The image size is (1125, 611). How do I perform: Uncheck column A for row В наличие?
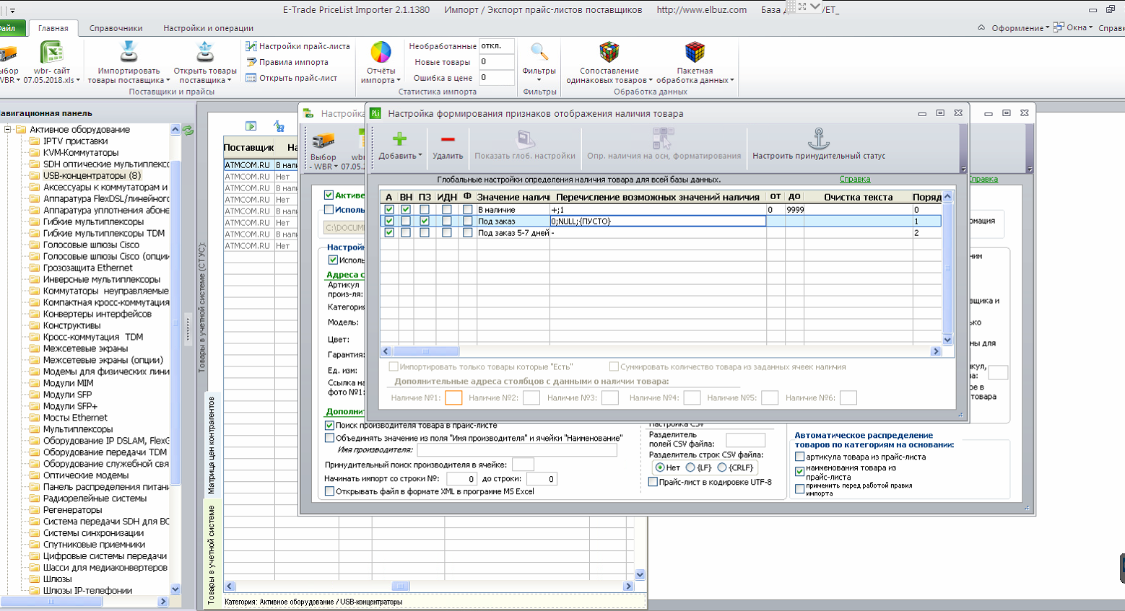[x=389, y=210]
